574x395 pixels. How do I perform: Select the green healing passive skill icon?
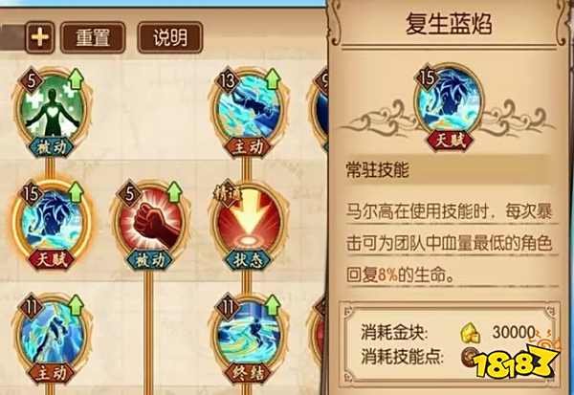[x=52, y=110]
